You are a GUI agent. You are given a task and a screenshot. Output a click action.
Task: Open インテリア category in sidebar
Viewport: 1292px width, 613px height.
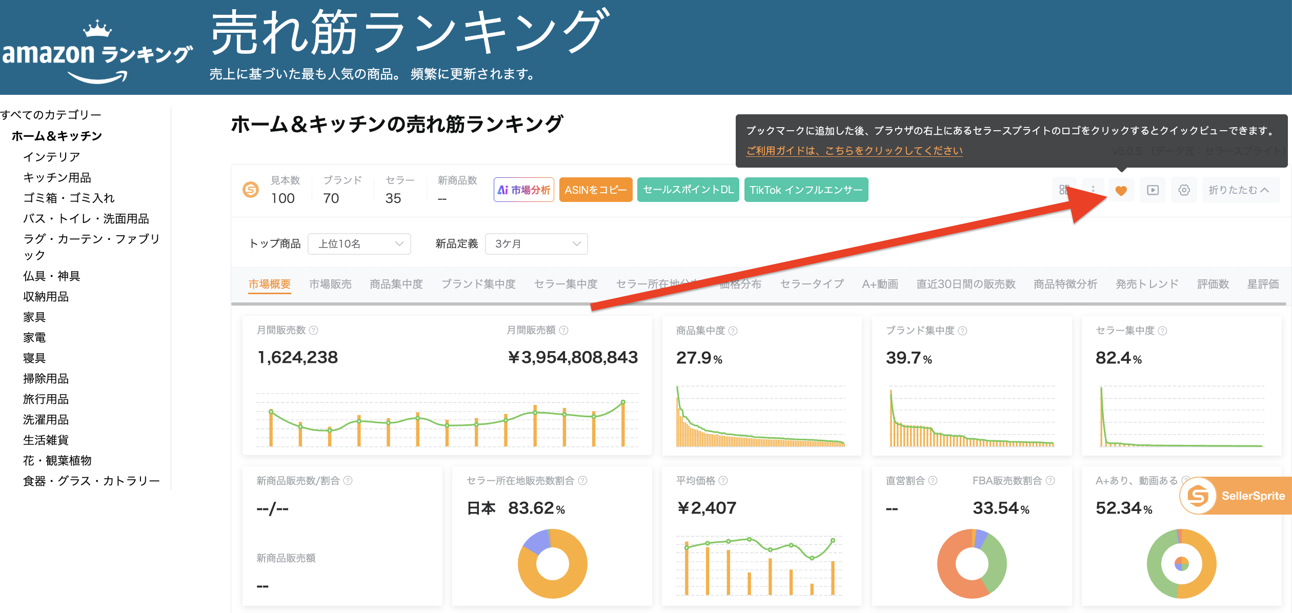point(51,157)
